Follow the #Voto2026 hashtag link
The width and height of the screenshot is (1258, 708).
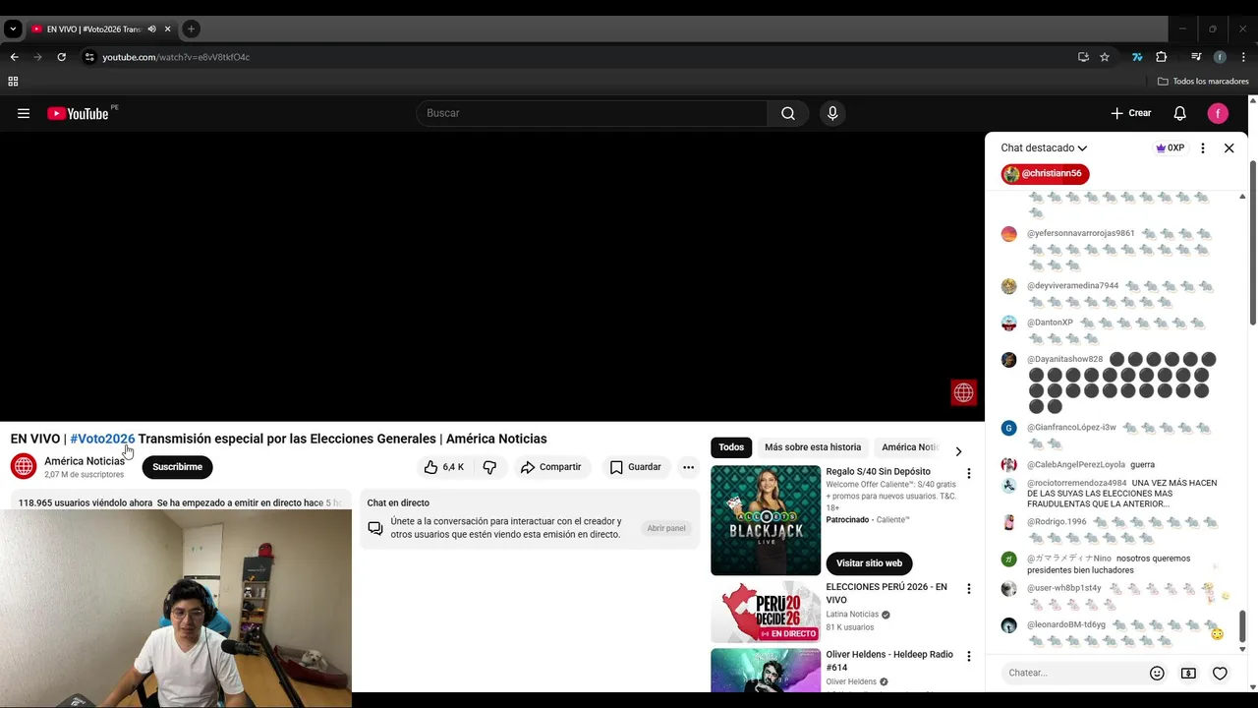(102, 439)
